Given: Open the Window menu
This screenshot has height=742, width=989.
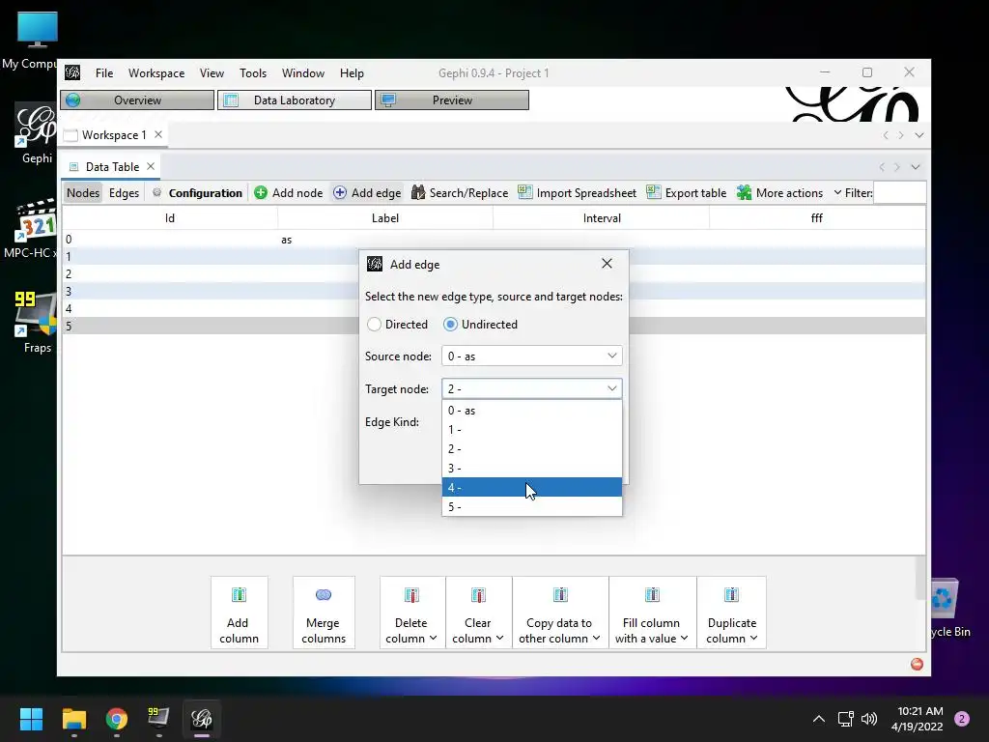Looking at the screenshot, I should 302,73.
